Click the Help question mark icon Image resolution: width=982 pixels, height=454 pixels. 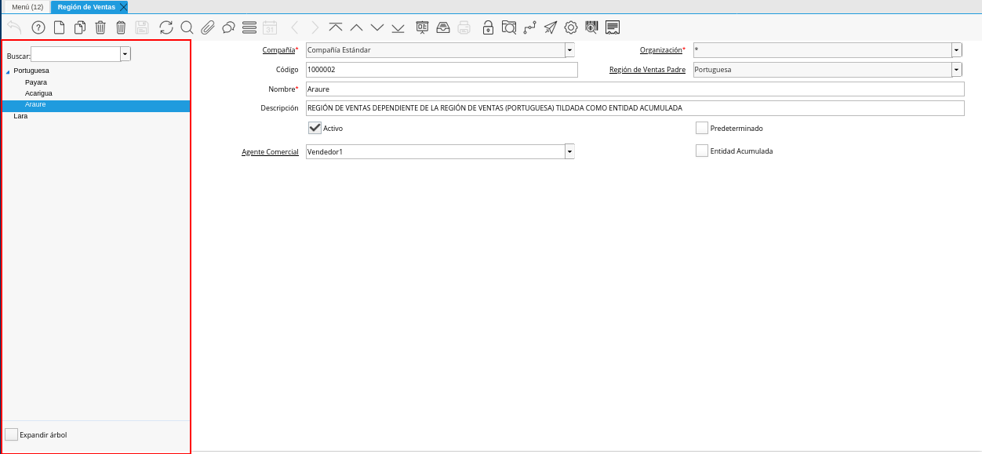[x=38, y=27]
